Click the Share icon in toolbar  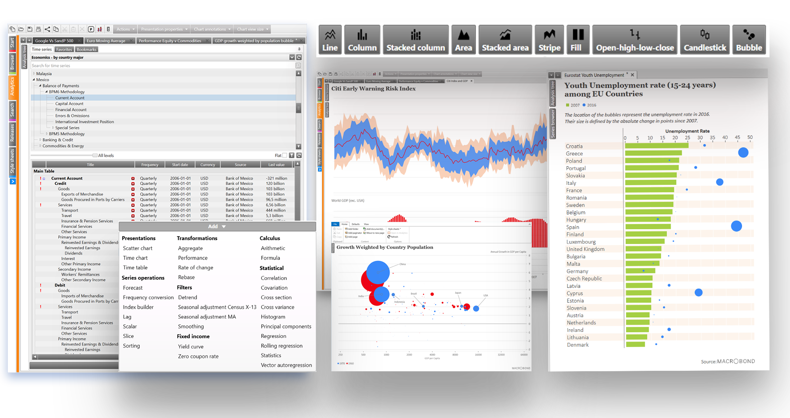point(47,29)
